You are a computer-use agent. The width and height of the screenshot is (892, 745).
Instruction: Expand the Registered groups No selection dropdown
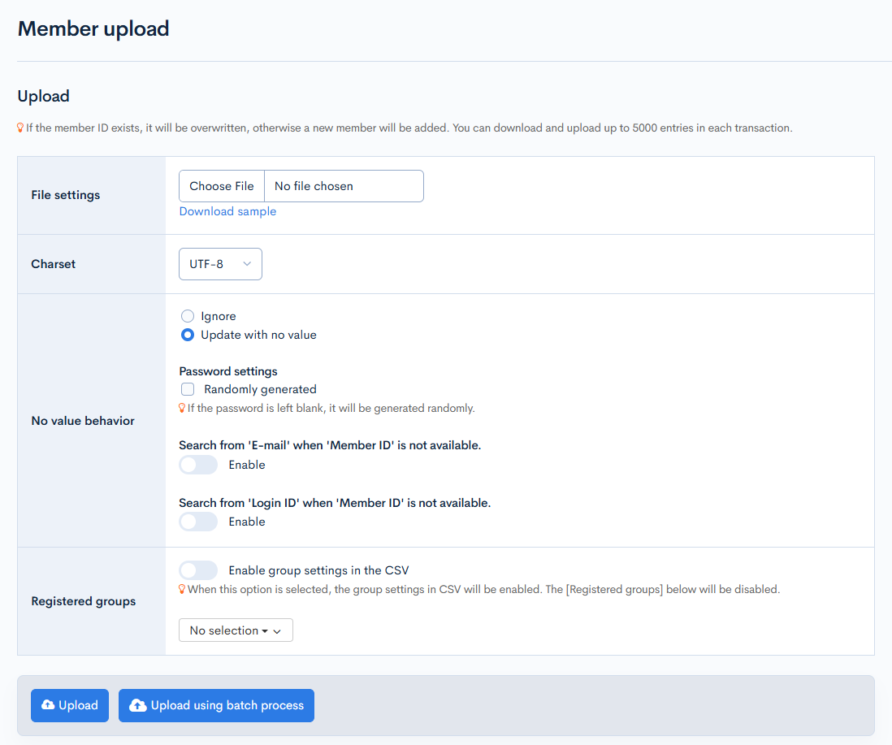(x=235, y=630)
